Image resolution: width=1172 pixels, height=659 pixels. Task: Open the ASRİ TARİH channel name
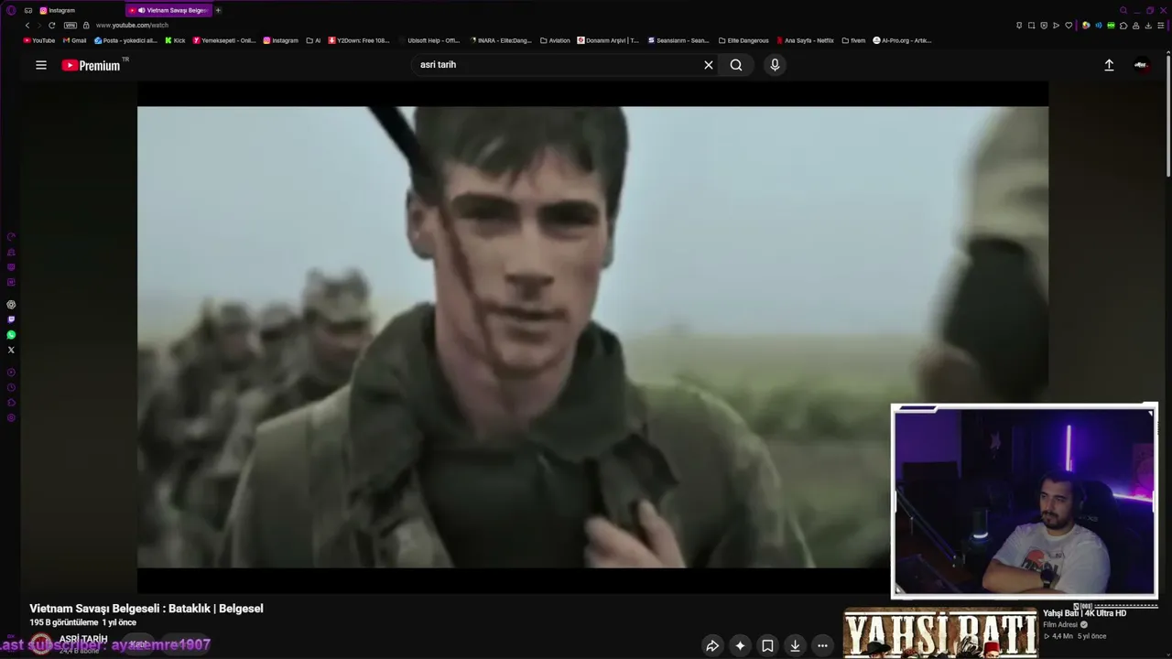83,639
